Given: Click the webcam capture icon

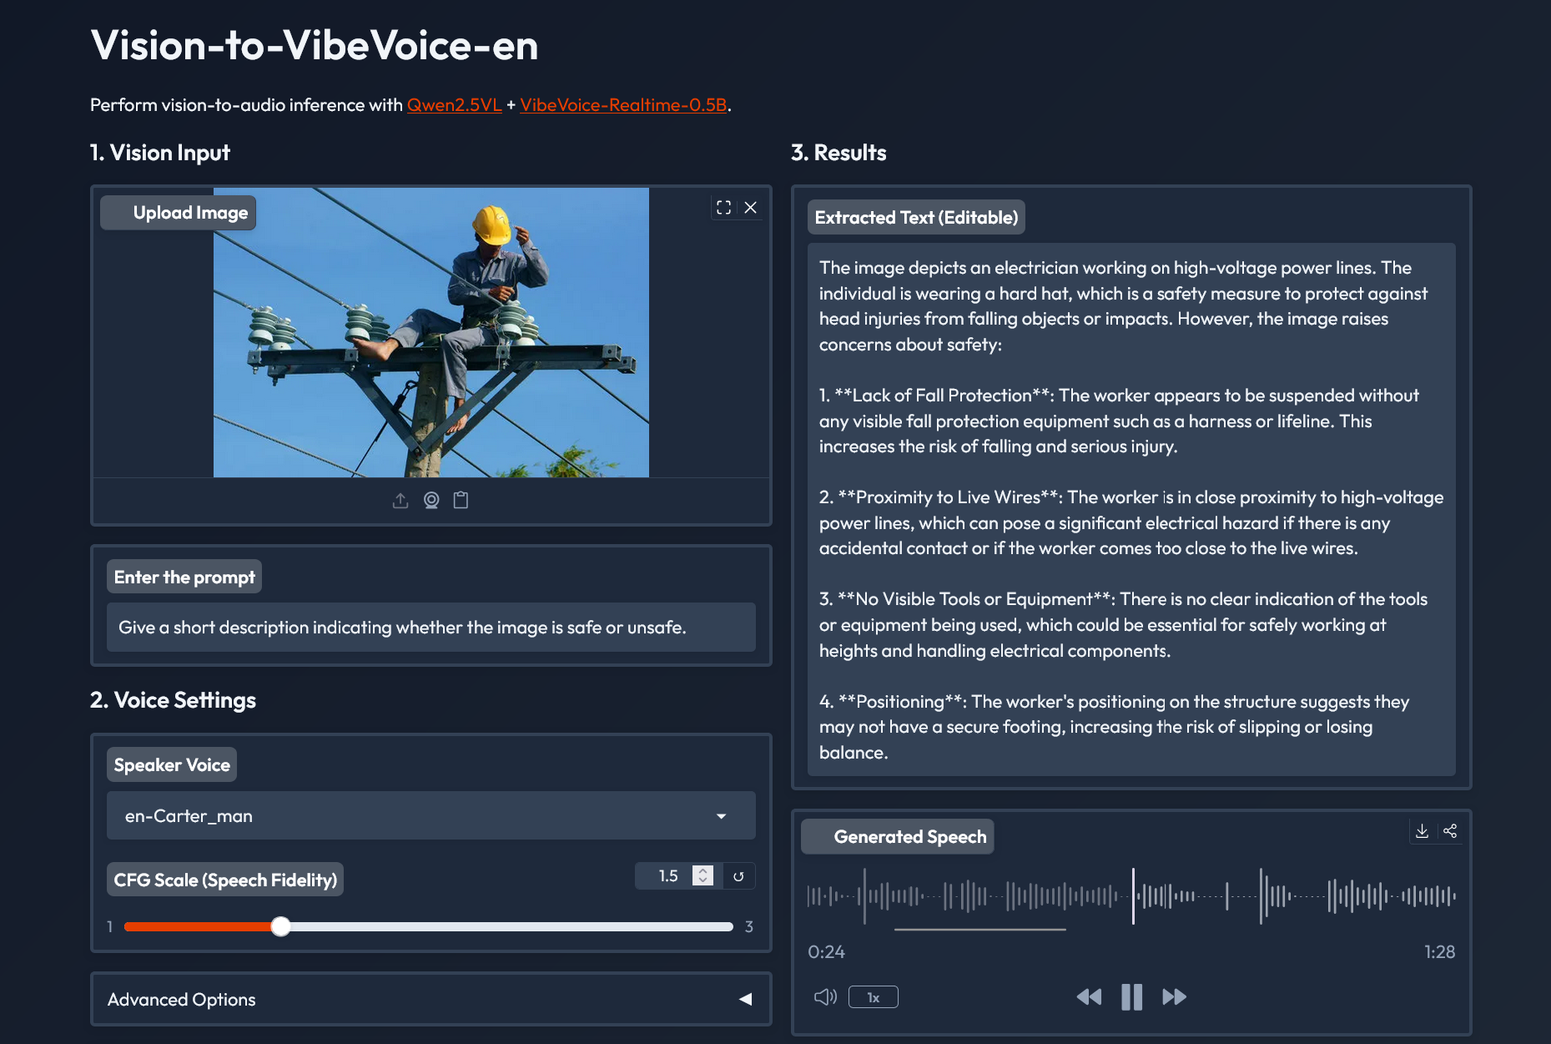Looking at the screenshot, I should pyautogui.click(x=431, y=501).
